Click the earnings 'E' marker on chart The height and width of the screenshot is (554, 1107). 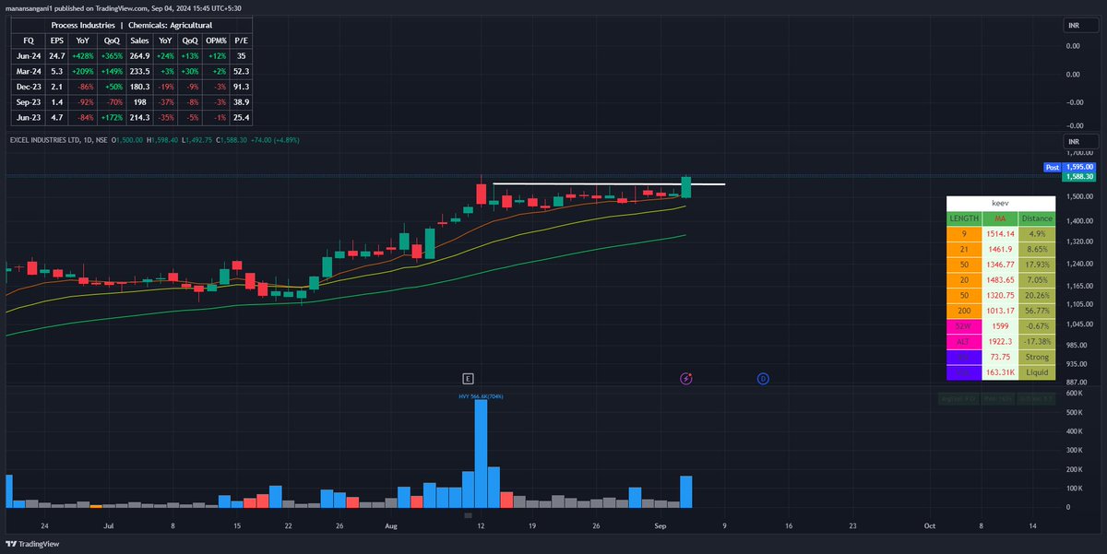(469, 378)
